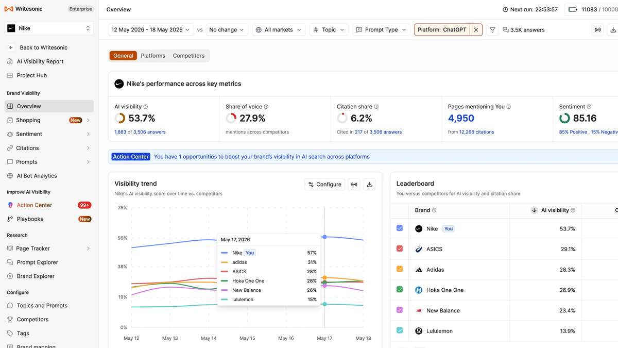Switch to the Platforms tab

coord(153,56)
